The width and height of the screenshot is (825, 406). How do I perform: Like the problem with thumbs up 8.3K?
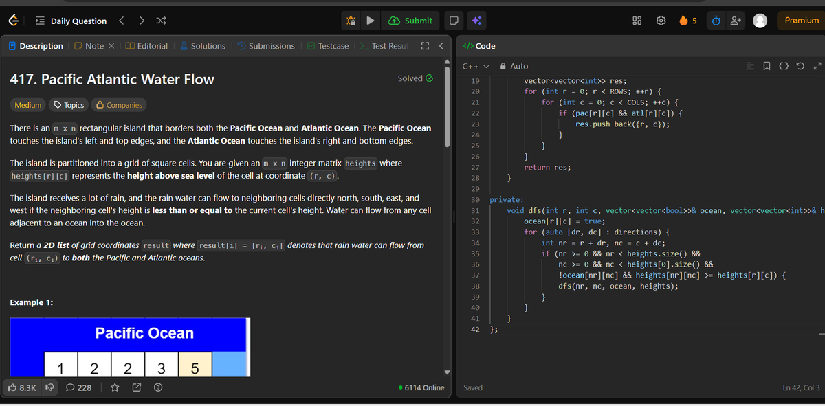tap(23, 388)
